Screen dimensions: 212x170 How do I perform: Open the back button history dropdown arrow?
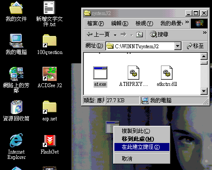pos(115,35)
